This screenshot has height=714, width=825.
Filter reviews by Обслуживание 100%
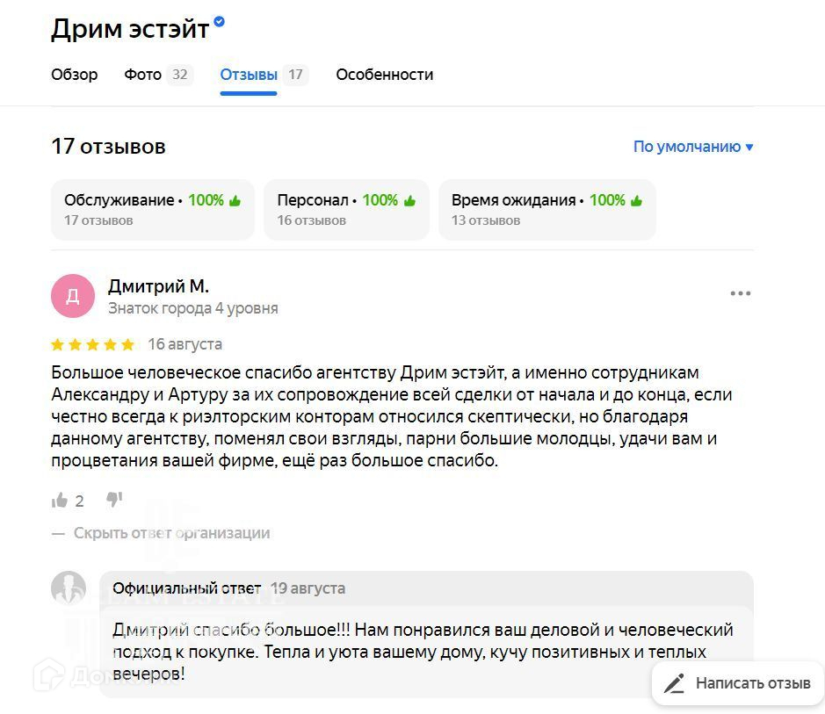pos(153,209)
